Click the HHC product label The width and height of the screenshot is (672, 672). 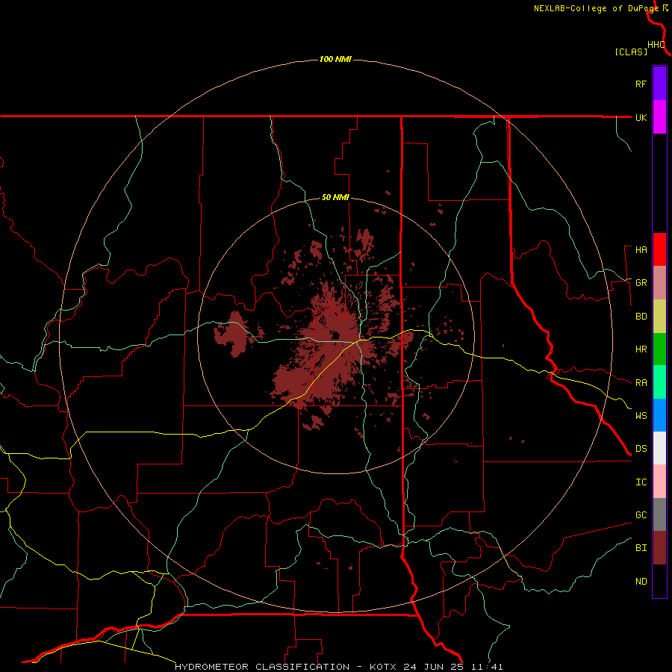pyautogui.click(x=656, y=45)
